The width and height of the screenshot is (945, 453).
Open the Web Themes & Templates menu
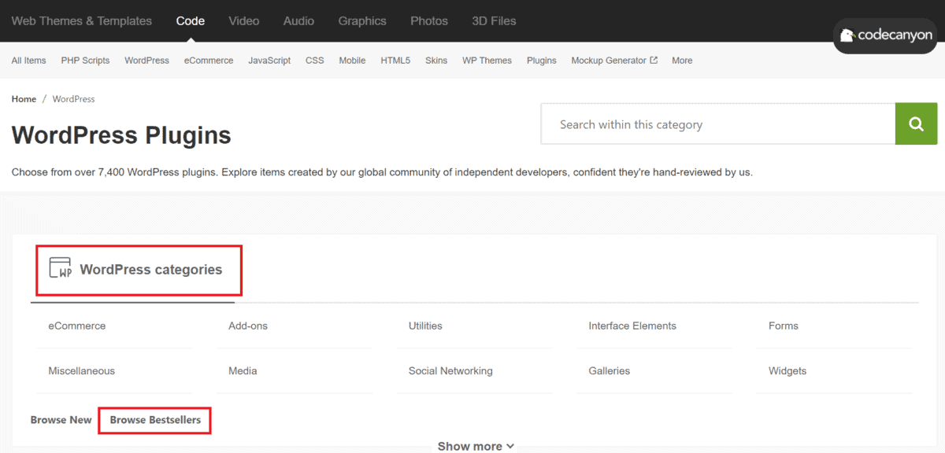coord(81,21)
